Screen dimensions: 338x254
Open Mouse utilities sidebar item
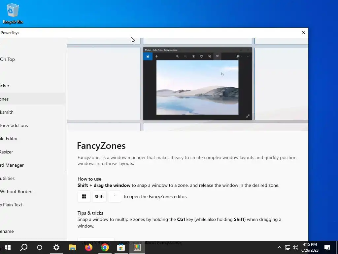click(x=32, y=178)
